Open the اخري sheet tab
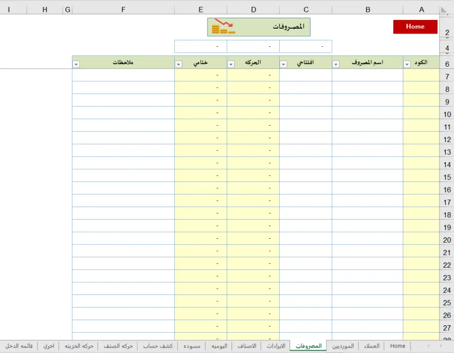 49,346
